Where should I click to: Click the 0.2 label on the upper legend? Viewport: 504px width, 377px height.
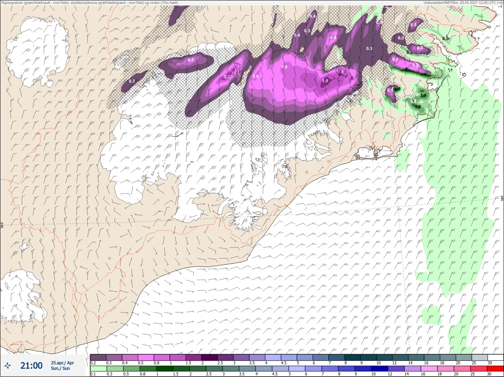click(x=93, y=363)
